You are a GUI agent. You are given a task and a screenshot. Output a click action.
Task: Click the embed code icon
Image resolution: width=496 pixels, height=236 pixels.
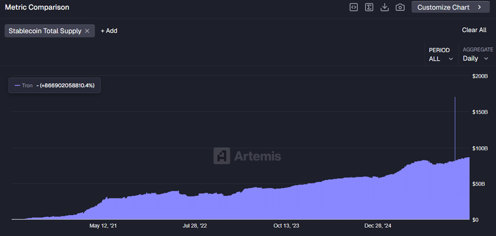point(354,7)
